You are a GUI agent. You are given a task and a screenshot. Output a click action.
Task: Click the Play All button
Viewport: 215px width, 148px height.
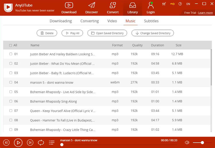72,33
